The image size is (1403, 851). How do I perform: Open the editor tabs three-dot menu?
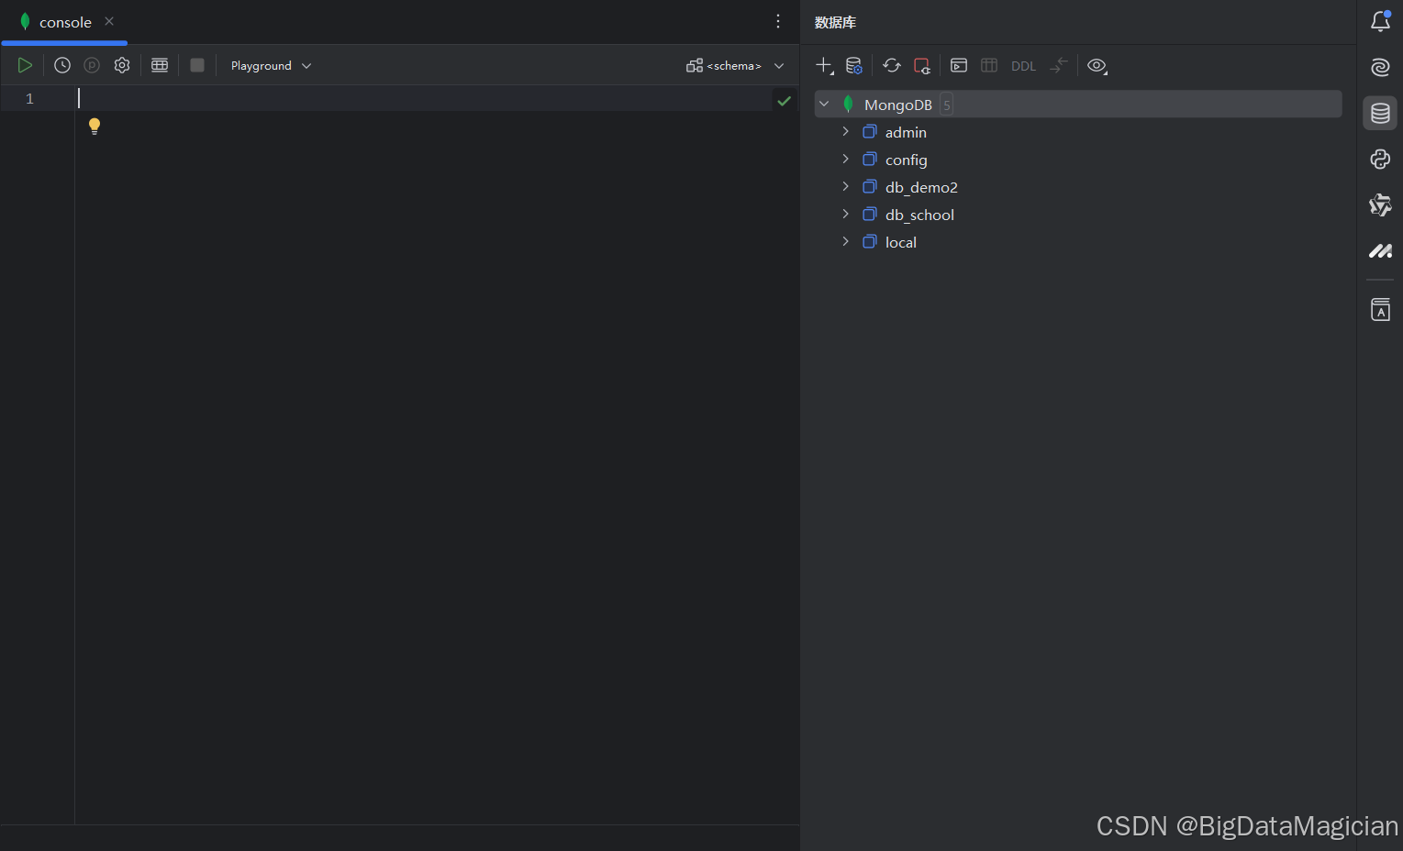[778, 21]
